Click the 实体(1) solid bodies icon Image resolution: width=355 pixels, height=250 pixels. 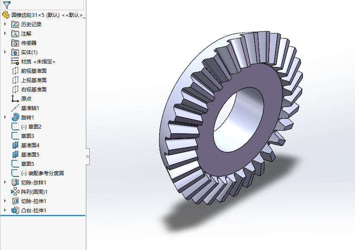[15, 52]
